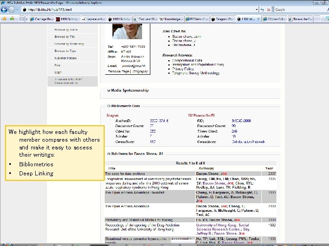
Task: Open Drug Addiction Research Unit proceedings title
Action: coord(142,227)
